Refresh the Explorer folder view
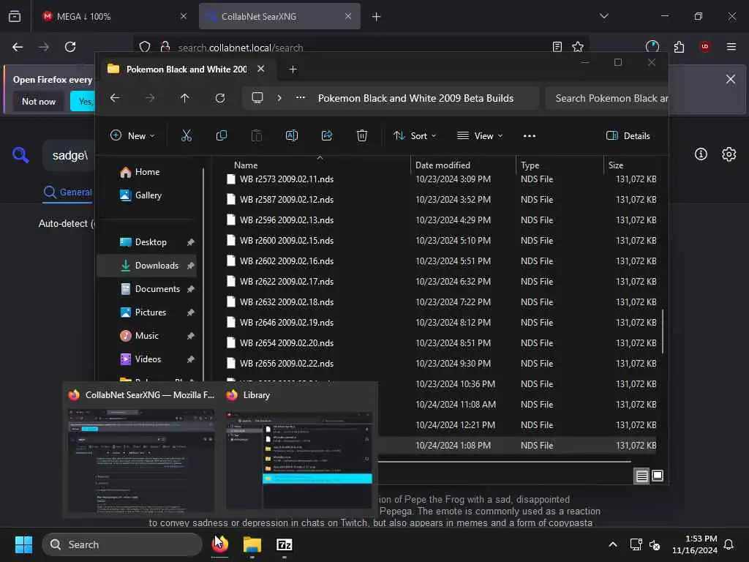This screenshot has height=562, width=749. point(219,98)
